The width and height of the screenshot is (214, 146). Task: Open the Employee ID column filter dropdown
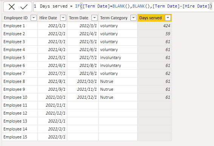pos(34,18)
